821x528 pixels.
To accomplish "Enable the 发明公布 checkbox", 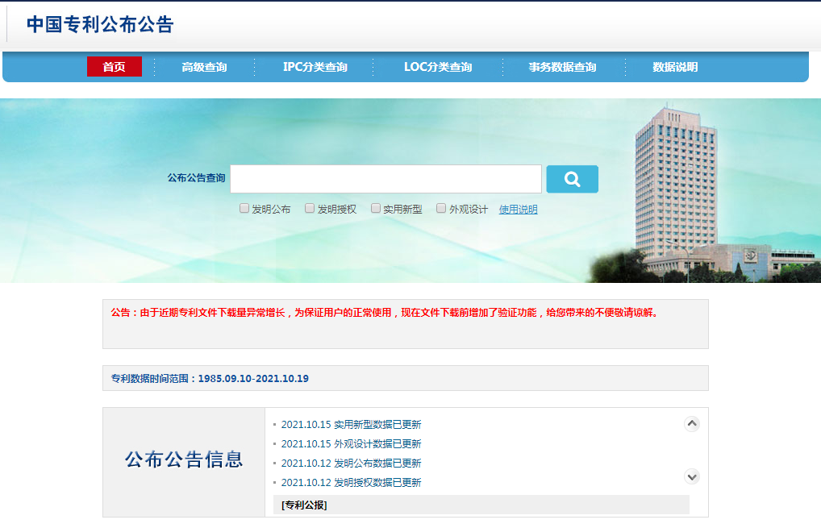I will tap(244, 208).
